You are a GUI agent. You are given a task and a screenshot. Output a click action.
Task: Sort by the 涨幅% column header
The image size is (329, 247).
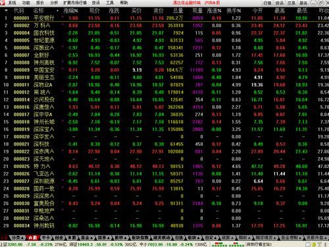click(x=70, y=11)
